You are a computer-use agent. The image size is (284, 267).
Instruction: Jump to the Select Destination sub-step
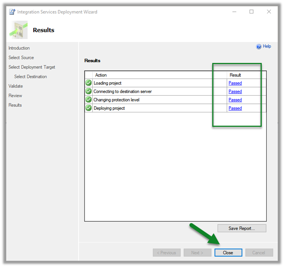(30, 77)
